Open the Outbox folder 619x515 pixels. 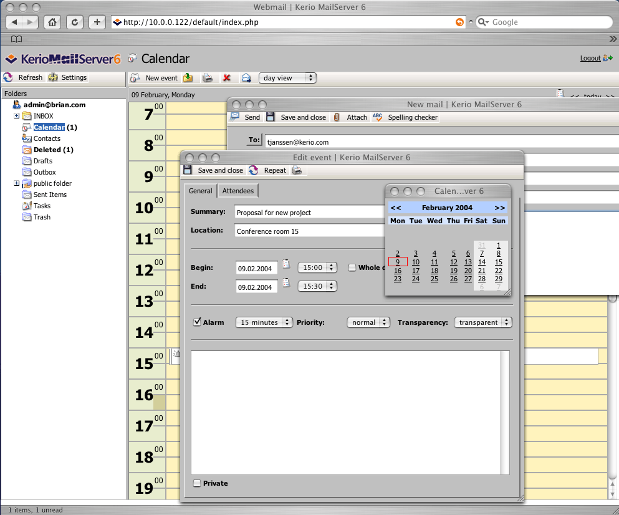44,172
